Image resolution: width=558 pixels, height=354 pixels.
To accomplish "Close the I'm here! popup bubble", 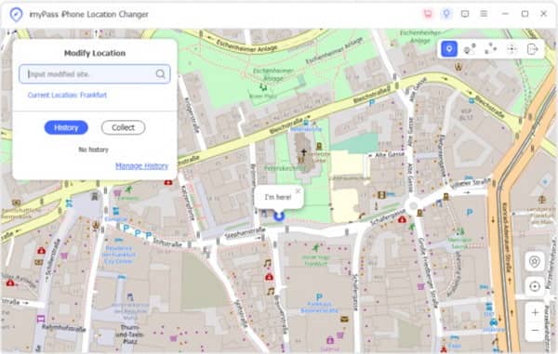I will tap(298, 190).
